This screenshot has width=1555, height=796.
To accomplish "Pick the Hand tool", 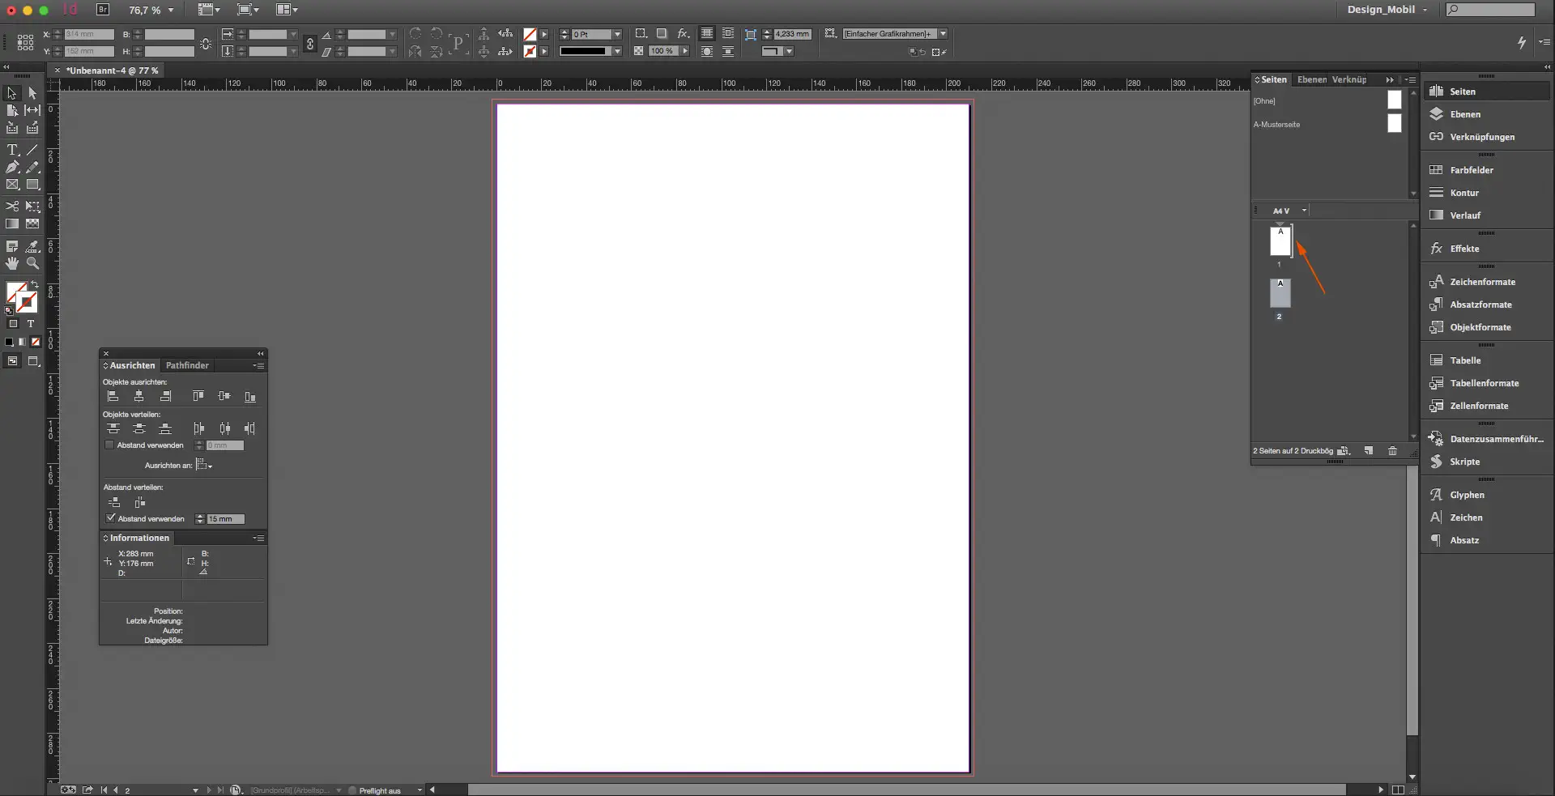I will (12, 262).
